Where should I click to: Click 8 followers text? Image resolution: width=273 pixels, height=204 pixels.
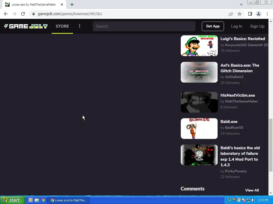229,107
